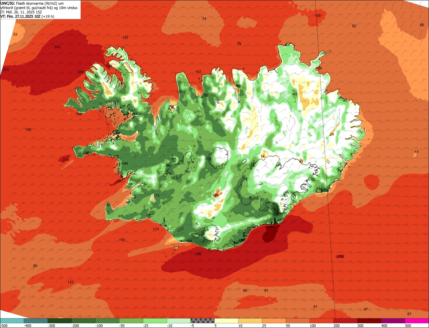Click the map value 138
Viewport: 429px width, 328px height.
click(x=205, y=95)
